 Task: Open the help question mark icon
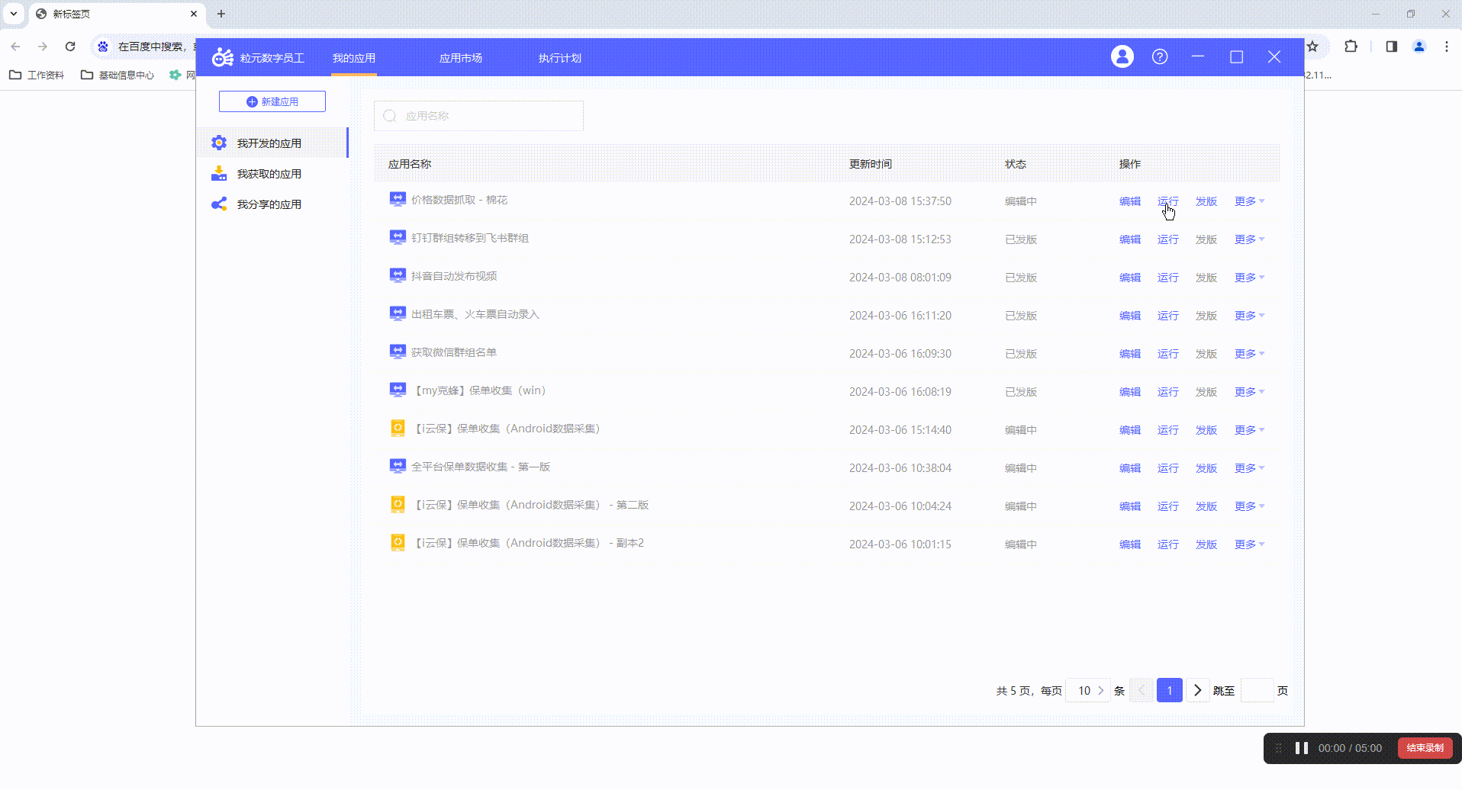tap(1160, 56)
